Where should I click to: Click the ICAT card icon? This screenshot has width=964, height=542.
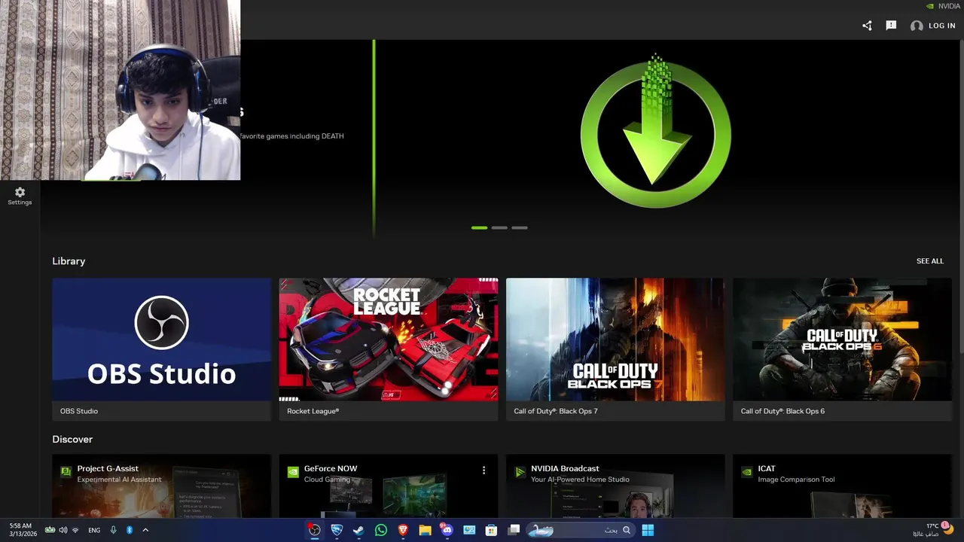point(746,472)
